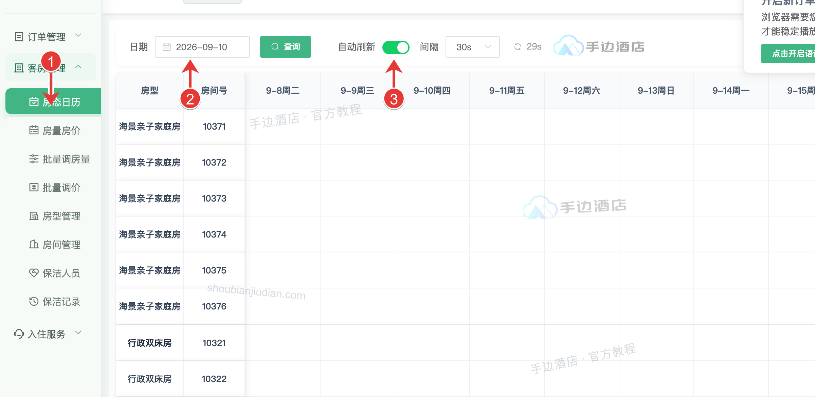The image size is (815, 397).
Task: Click the 入住服务 headset icon
Action: tap(19, 334)
